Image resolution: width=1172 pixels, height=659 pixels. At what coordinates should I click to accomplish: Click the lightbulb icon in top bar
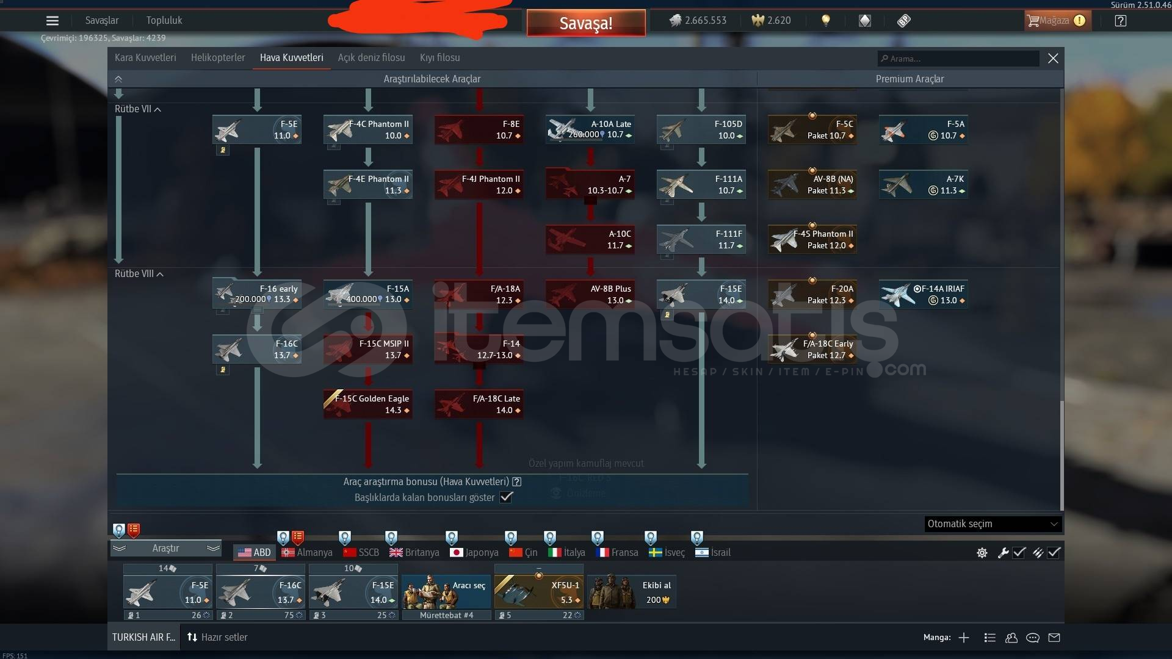(826, 21)
